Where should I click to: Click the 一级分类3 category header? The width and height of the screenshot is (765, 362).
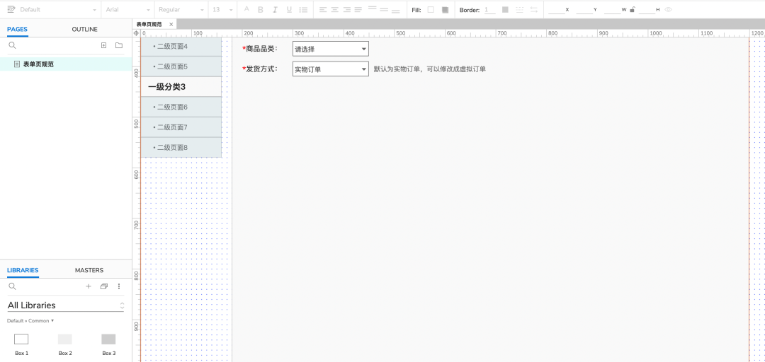[x=181, y=87]
